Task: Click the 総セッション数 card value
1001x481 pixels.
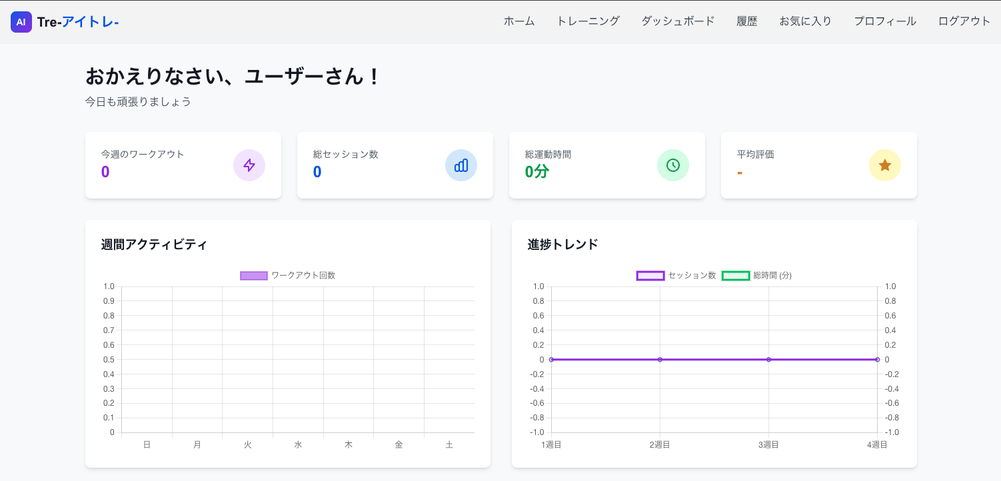Action: (317, 172)
